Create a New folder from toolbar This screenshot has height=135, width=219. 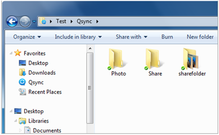pyautogui.click(x=200, y=37)
